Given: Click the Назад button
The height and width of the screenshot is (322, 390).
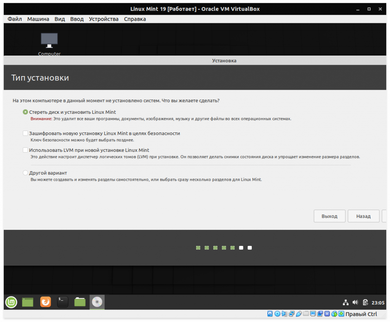Looking at the screenshot, I should [363, 216].
